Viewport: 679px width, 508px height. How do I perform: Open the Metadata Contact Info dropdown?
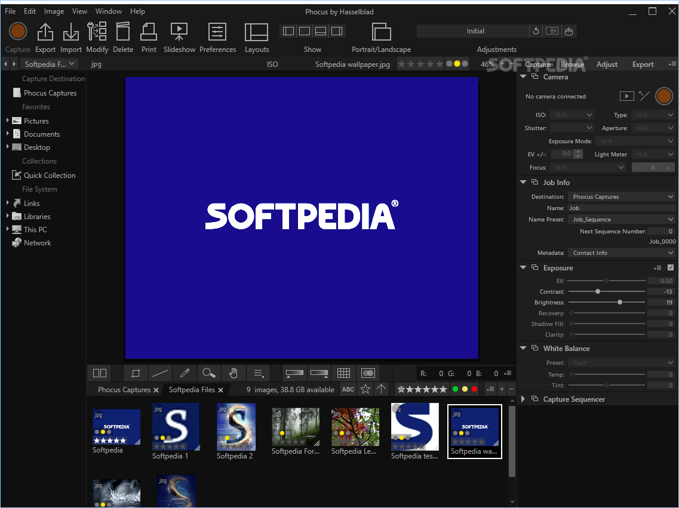[622, 253]
